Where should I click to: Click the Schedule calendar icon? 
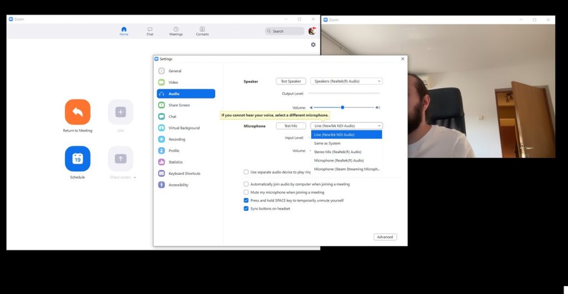pos(78,159)
